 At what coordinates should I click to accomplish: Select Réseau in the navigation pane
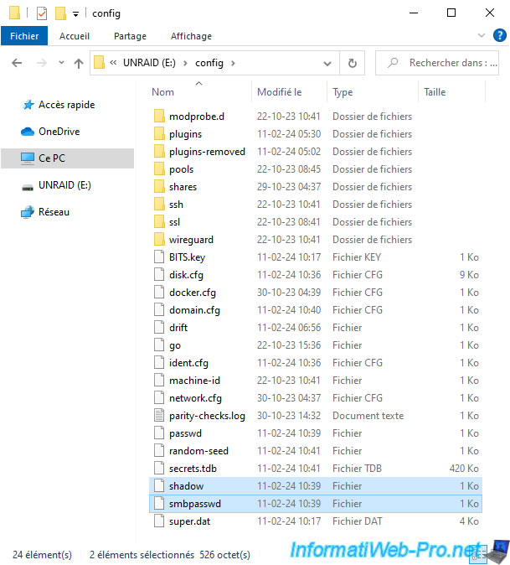pyautogui.click(x=54, y=212)
